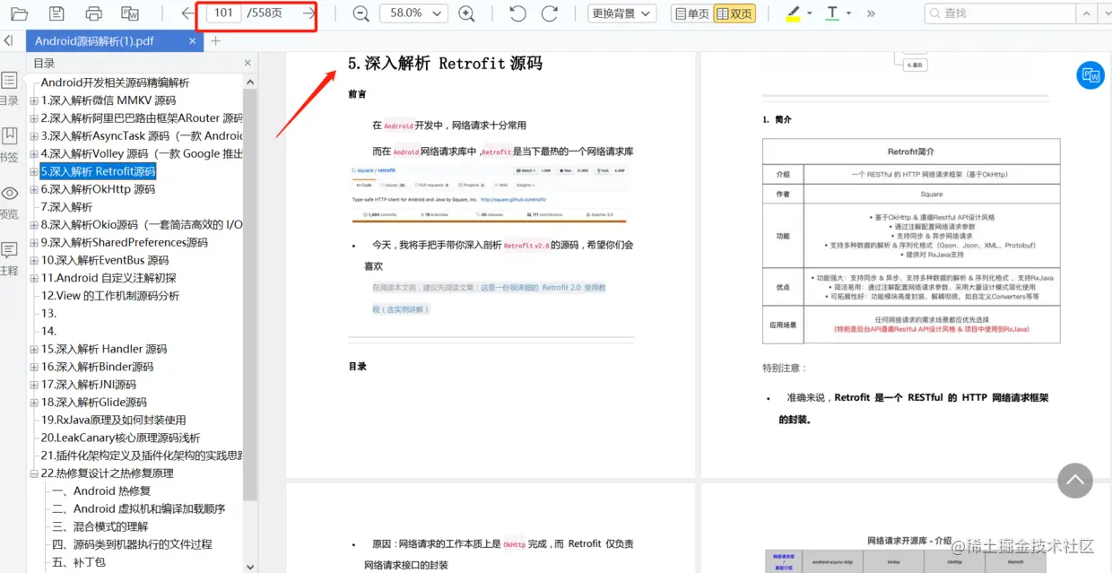Expand the 6.深入解析OkHttp 源码 node
This screenshot has width=1112, height=573.
[x=34, y=189]
